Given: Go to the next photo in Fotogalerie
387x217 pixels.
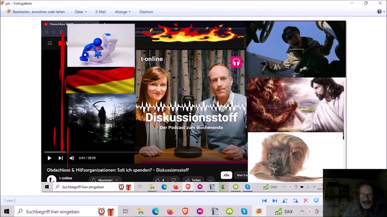Looking at the screenshot, I should (x=275, y=201).
